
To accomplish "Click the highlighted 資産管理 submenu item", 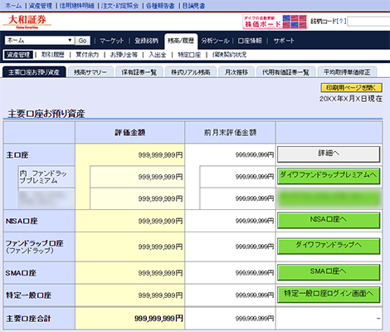I will [x=18, y=55].
